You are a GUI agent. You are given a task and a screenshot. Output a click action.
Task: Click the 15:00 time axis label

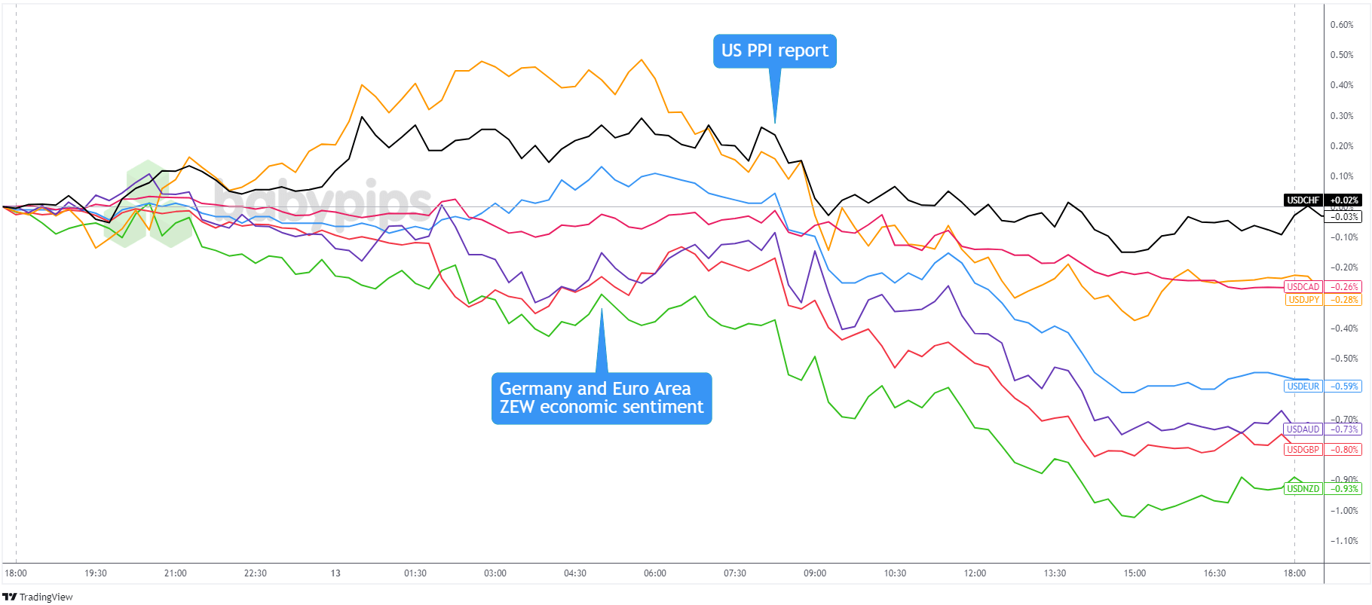pos(1135,573)
